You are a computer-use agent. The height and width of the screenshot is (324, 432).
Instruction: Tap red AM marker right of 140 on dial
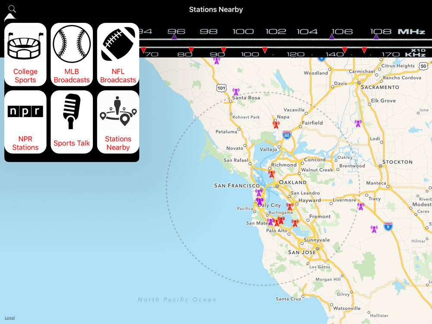point(344,50)
